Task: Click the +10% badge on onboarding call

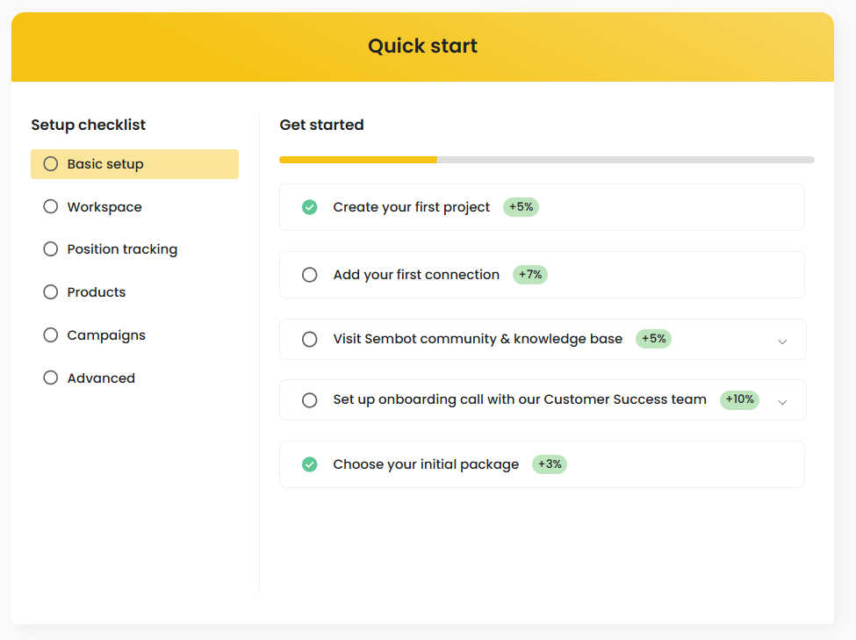Action: [739, 399]
